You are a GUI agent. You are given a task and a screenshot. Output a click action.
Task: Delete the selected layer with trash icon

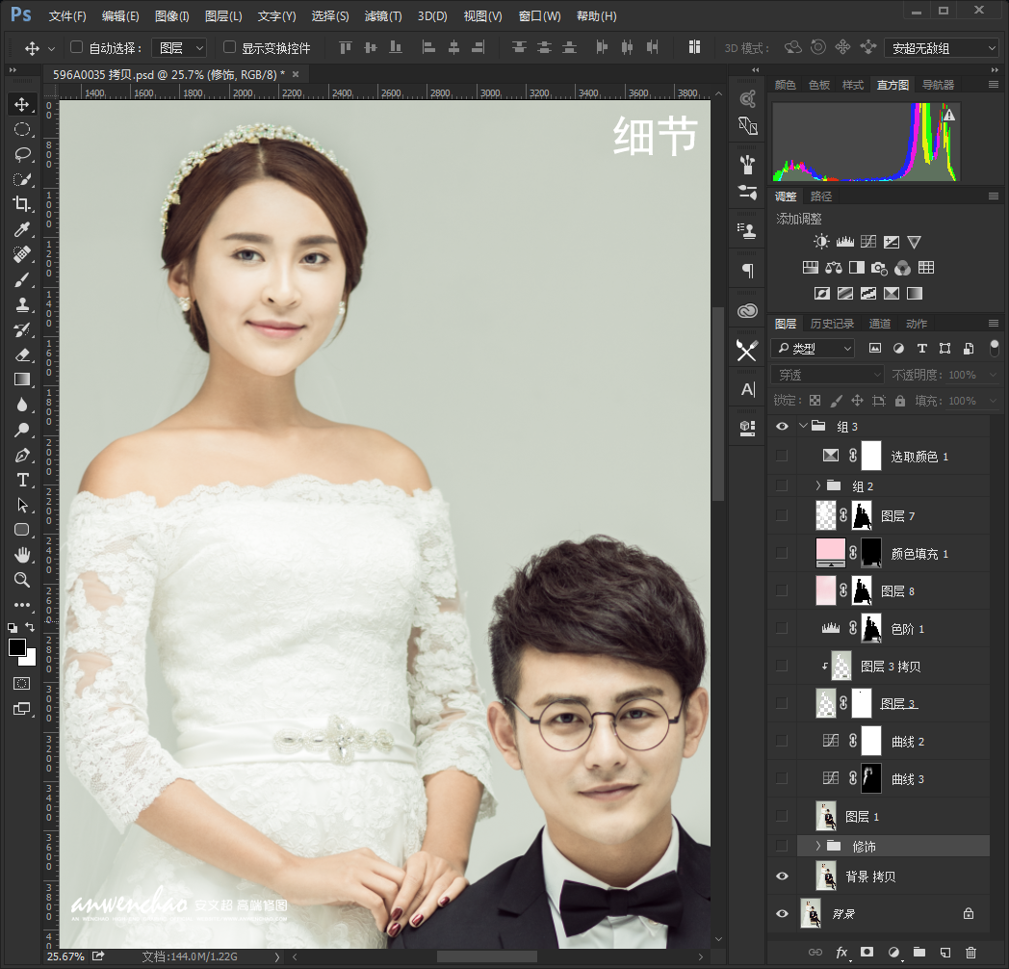(971, 953)
